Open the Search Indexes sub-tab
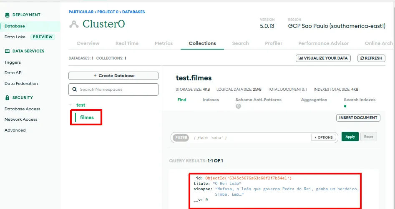 click(360, 100)
